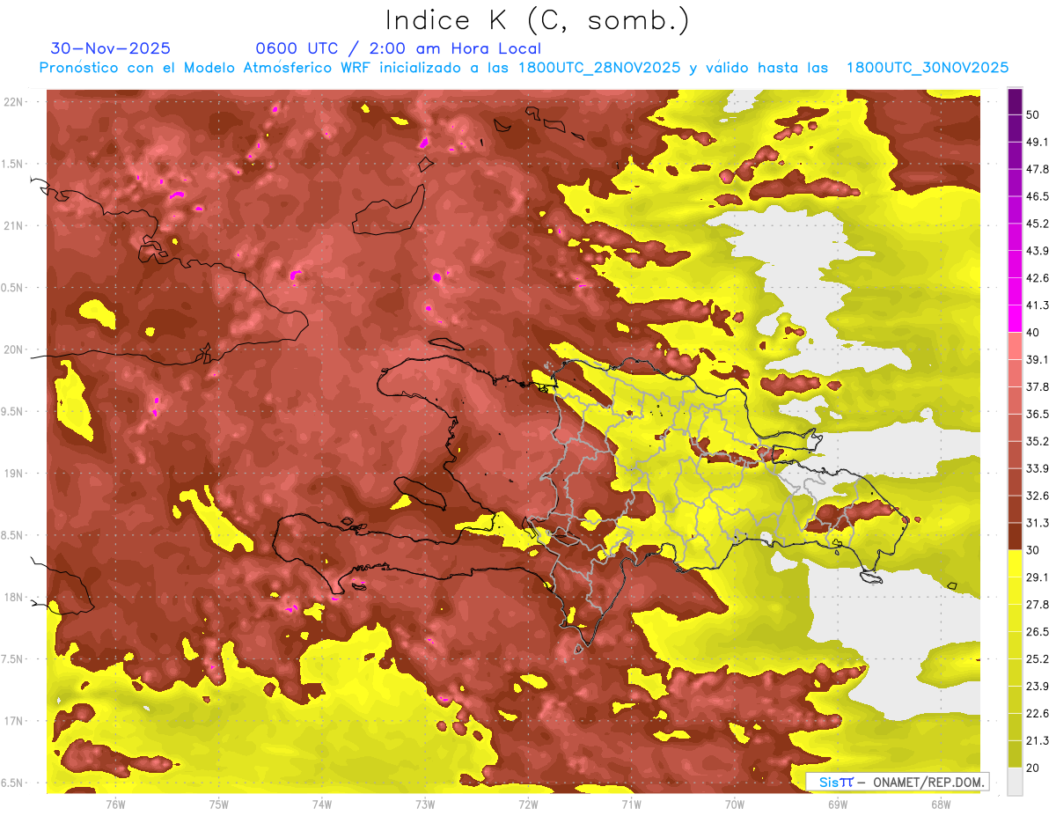This screenshot has width=1056, height=816.
Task: Click the 76W longitude axis label
Action: [115, 805]
